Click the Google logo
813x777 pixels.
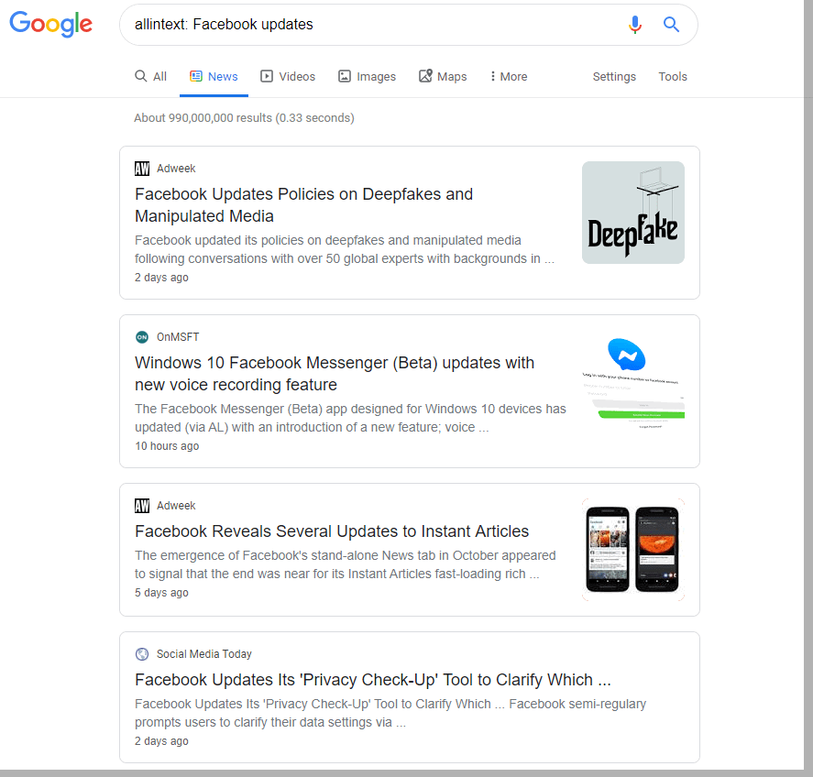tap(50, 25)
